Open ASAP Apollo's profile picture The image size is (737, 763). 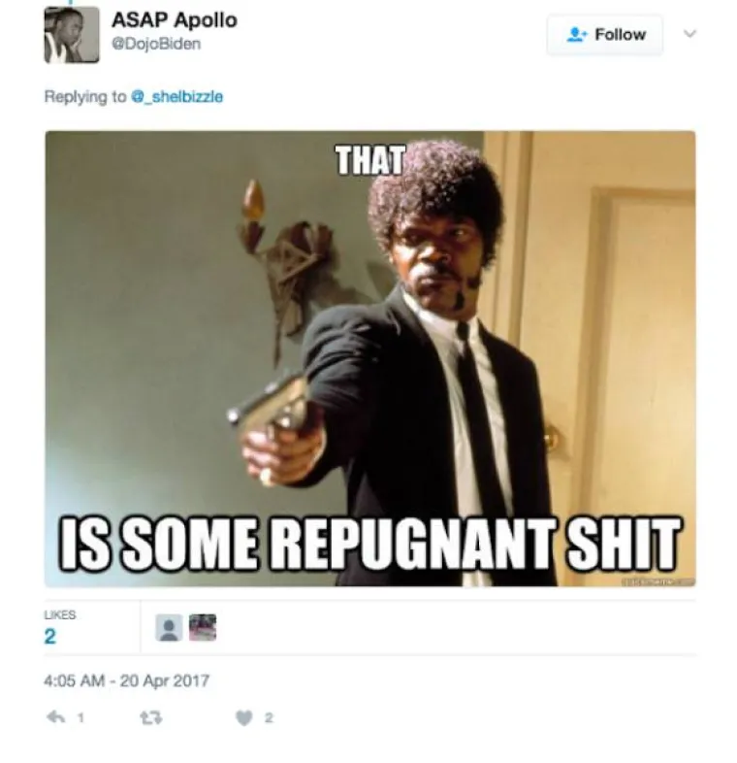tap(72, 35)
